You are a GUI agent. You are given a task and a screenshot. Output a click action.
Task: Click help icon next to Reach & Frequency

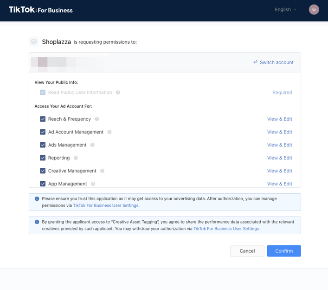(96, 119)
